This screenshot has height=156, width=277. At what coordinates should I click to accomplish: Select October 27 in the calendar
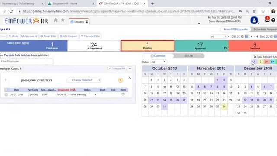(184, 100)
